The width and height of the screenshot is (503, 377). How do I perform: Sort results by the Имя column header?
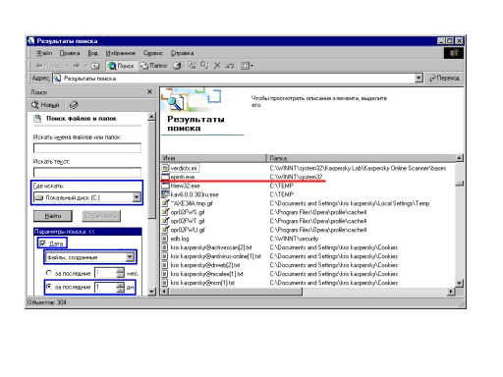[213, 158]
